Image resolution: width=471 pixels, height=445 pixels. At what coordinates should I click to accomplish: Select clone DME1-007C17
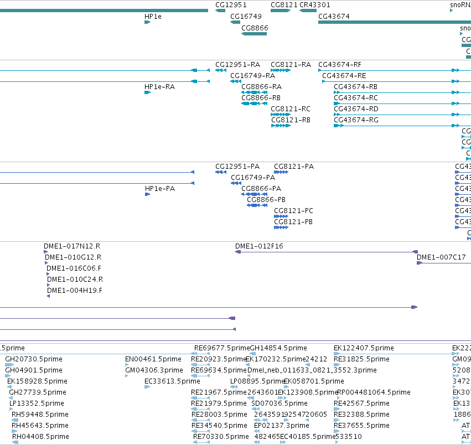(x=441, y=257)
